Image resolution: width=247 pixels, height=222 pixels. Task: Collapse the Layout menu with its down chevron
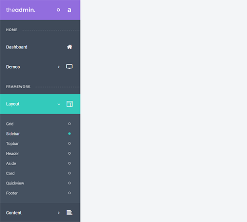[59, 104]
